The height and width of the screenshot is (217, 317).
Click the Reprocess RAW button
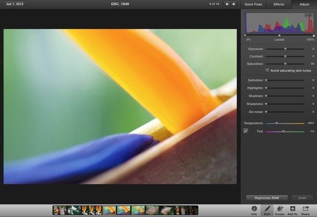(x=267, y=198)
